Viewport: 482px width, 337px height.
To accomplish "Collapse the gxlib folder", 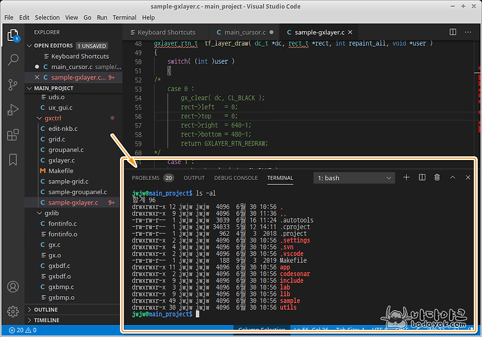I will (39, 213).
